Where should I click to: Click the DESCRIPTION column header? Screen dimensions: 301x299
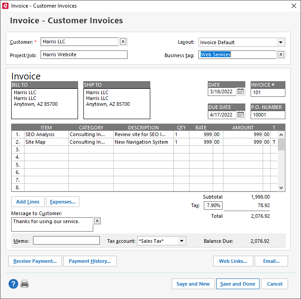[x=144, y=128]
